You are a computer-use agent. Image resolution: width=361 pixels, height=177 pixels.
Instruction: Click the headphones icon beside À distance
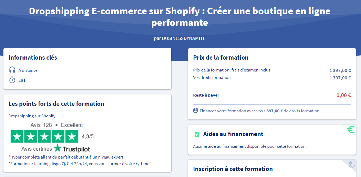pyautogui.click(x=12, y=70)
